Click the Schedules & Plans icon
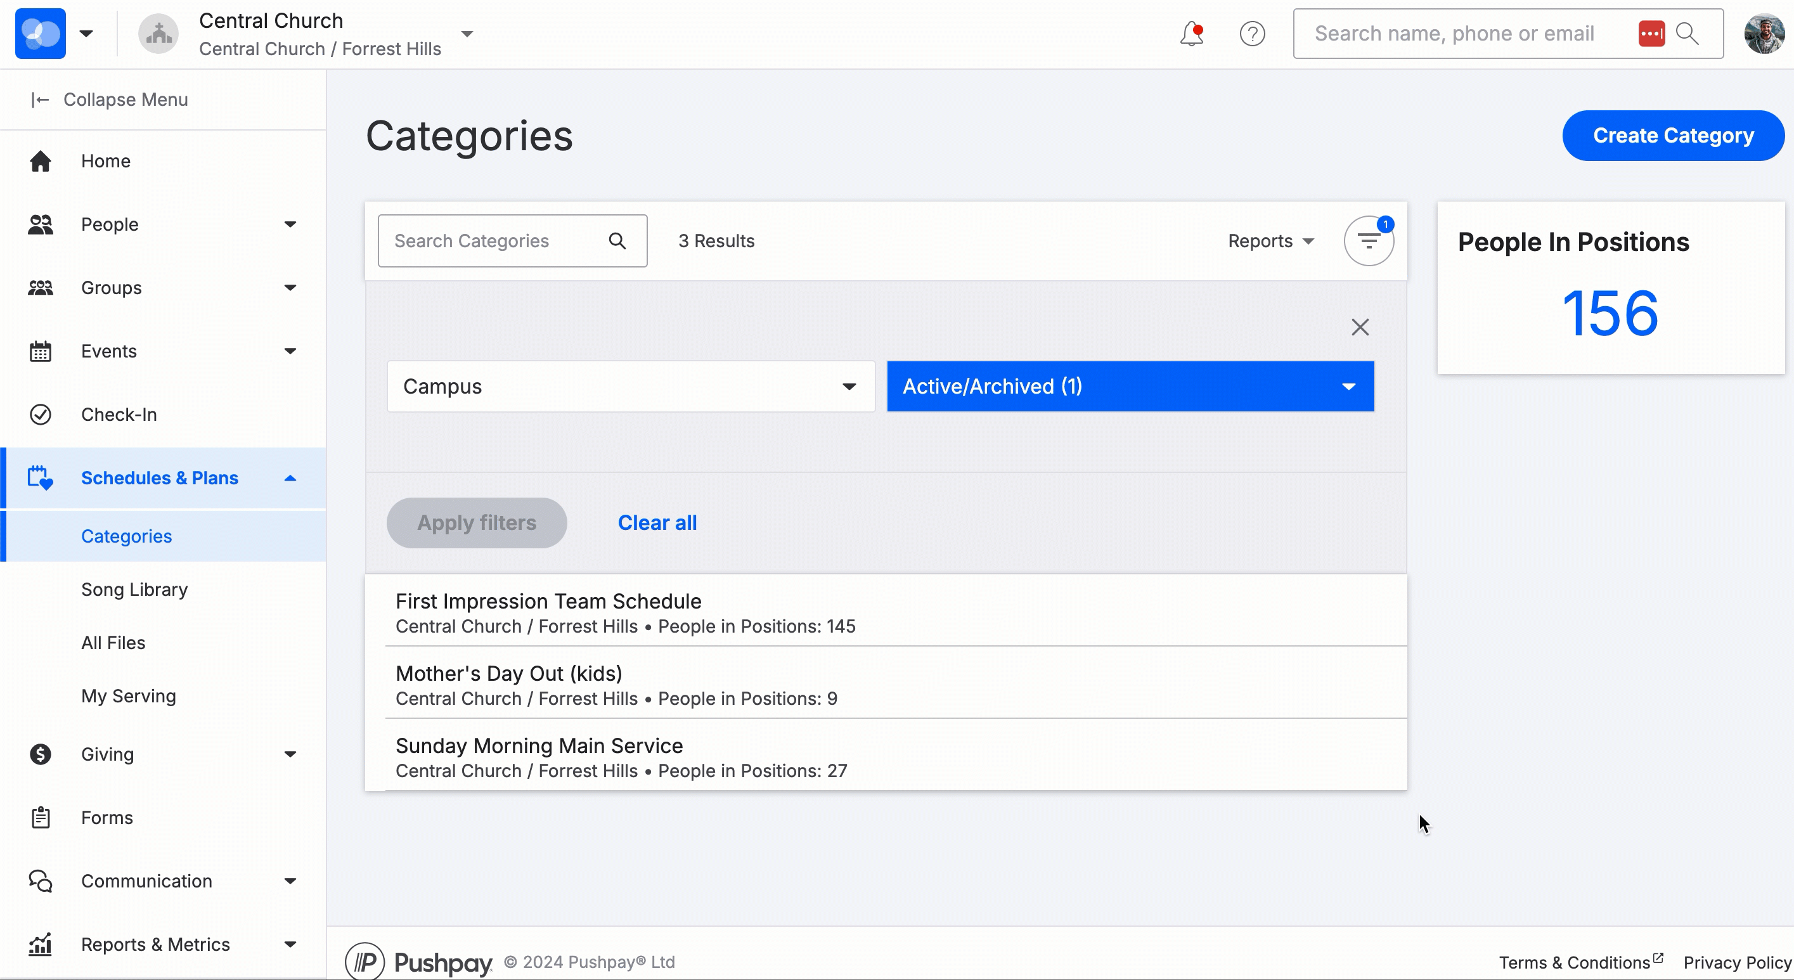Screen dimensions: 1794x980 click(x=41, y=478)
